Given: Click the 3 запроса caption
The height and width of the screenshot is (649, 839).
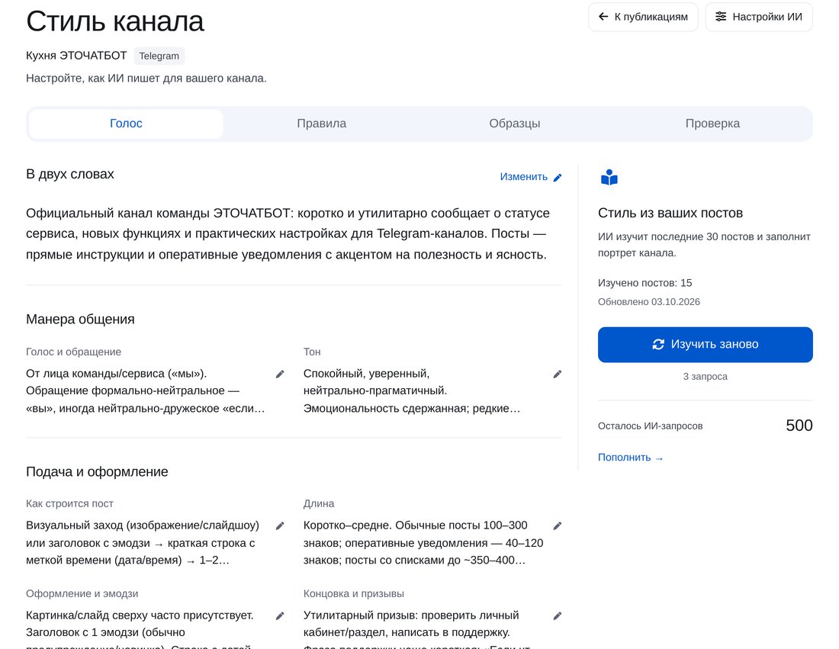Looking at the screenshot, I should tap(706, 377).
